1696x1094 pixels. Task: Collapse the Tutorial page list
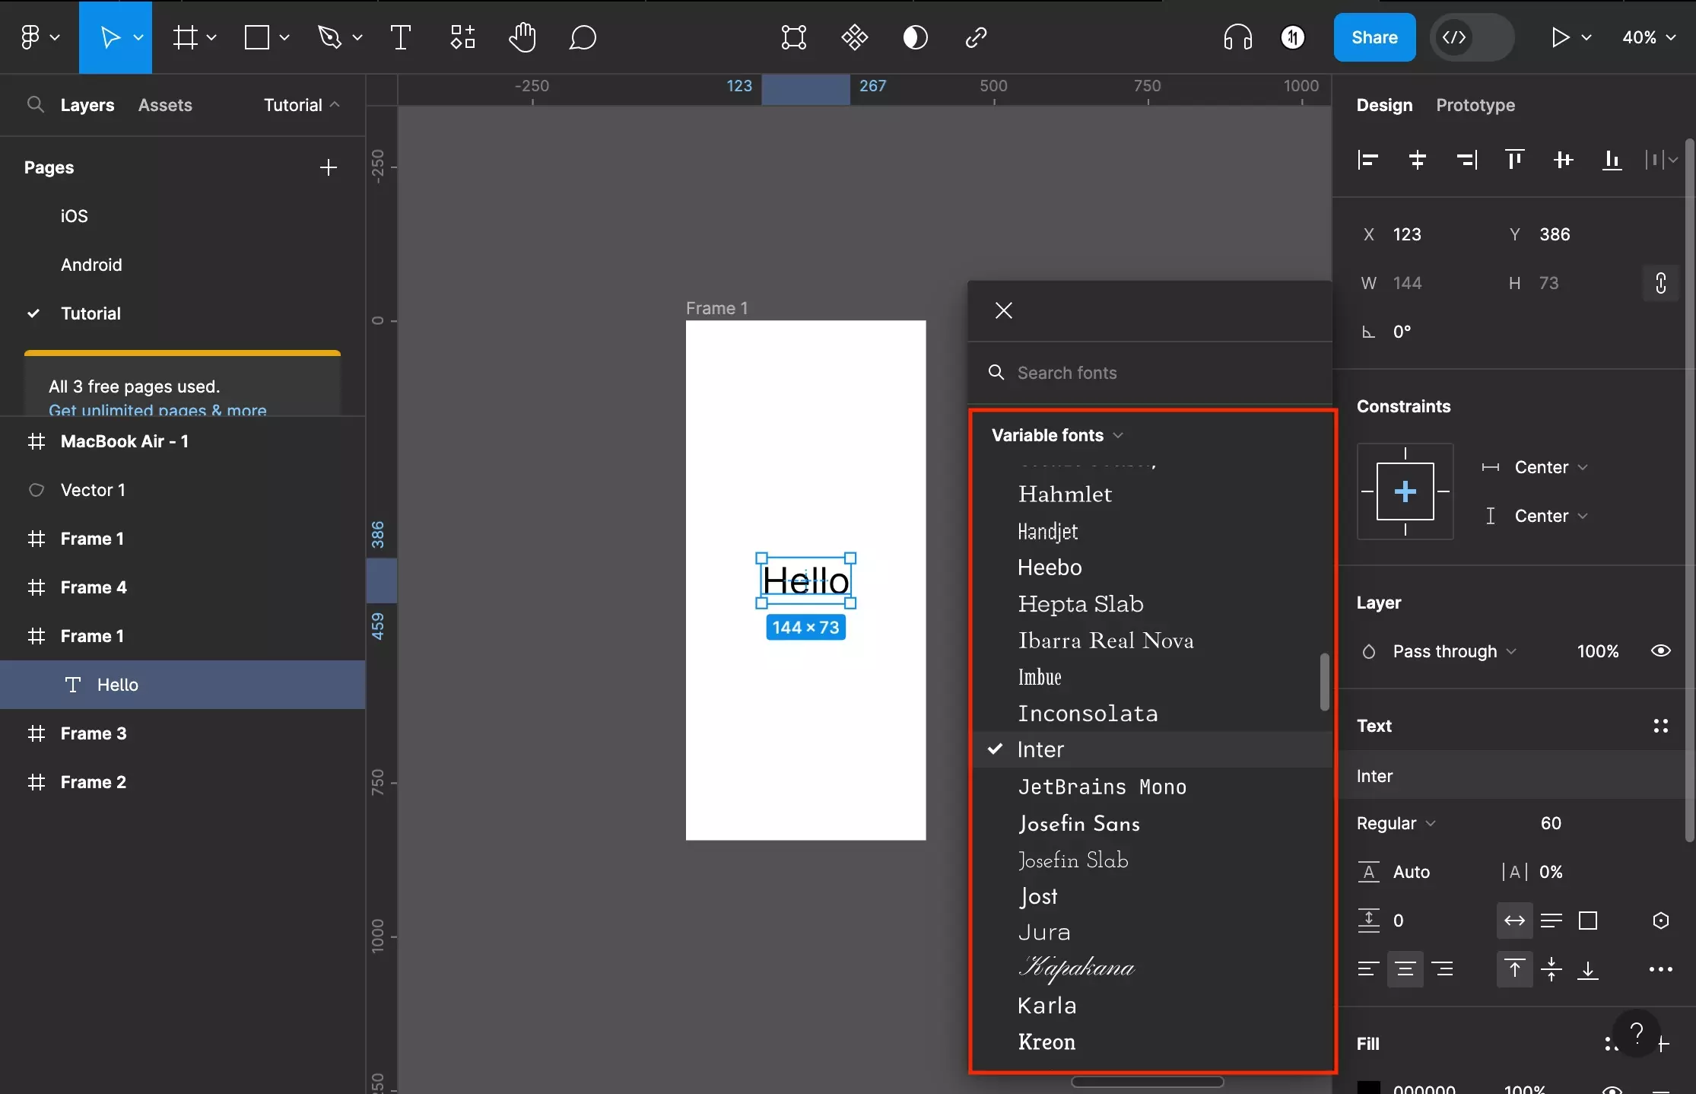(x=301, y=105)
